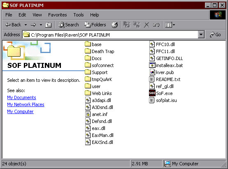The image size is (228, 169).
Task: Follow the My Network Places link
Action: 26,104
